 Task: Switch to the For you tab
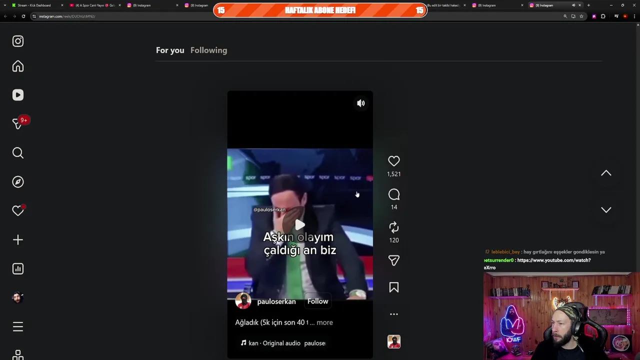point(170,50)
